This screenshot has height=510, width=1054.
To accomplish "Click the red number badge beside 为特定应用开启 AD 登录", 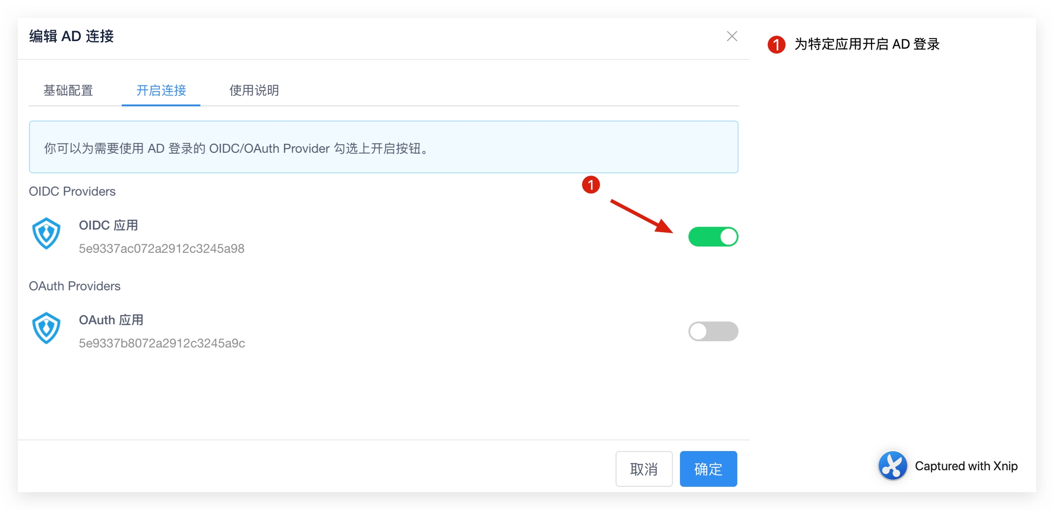I will point(776,45).
